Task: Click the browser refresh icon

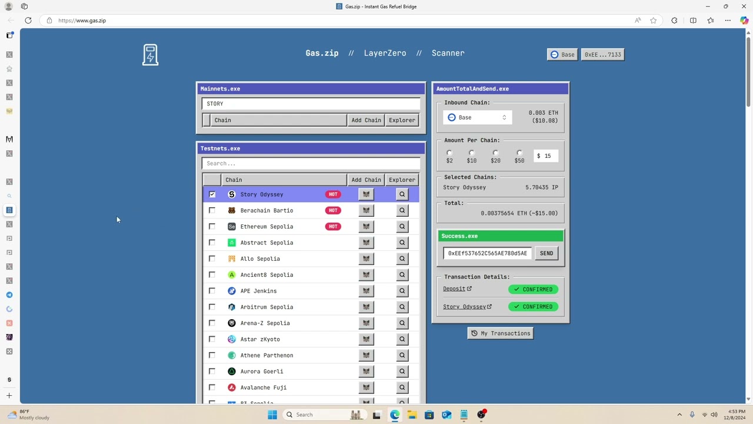Action: coord(28,21)
